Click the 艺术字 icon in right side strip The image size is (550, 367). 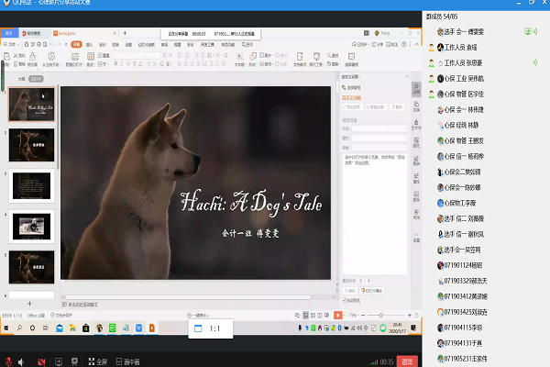pos(416,125)
